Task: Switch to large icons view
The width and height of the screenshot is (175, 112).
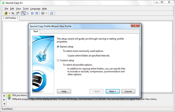Action: coord(23,13)
